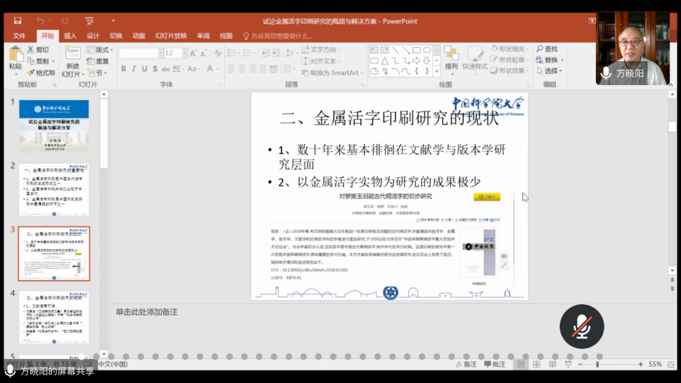Open the Insert (插入) ribbon tab

[70, 36]
